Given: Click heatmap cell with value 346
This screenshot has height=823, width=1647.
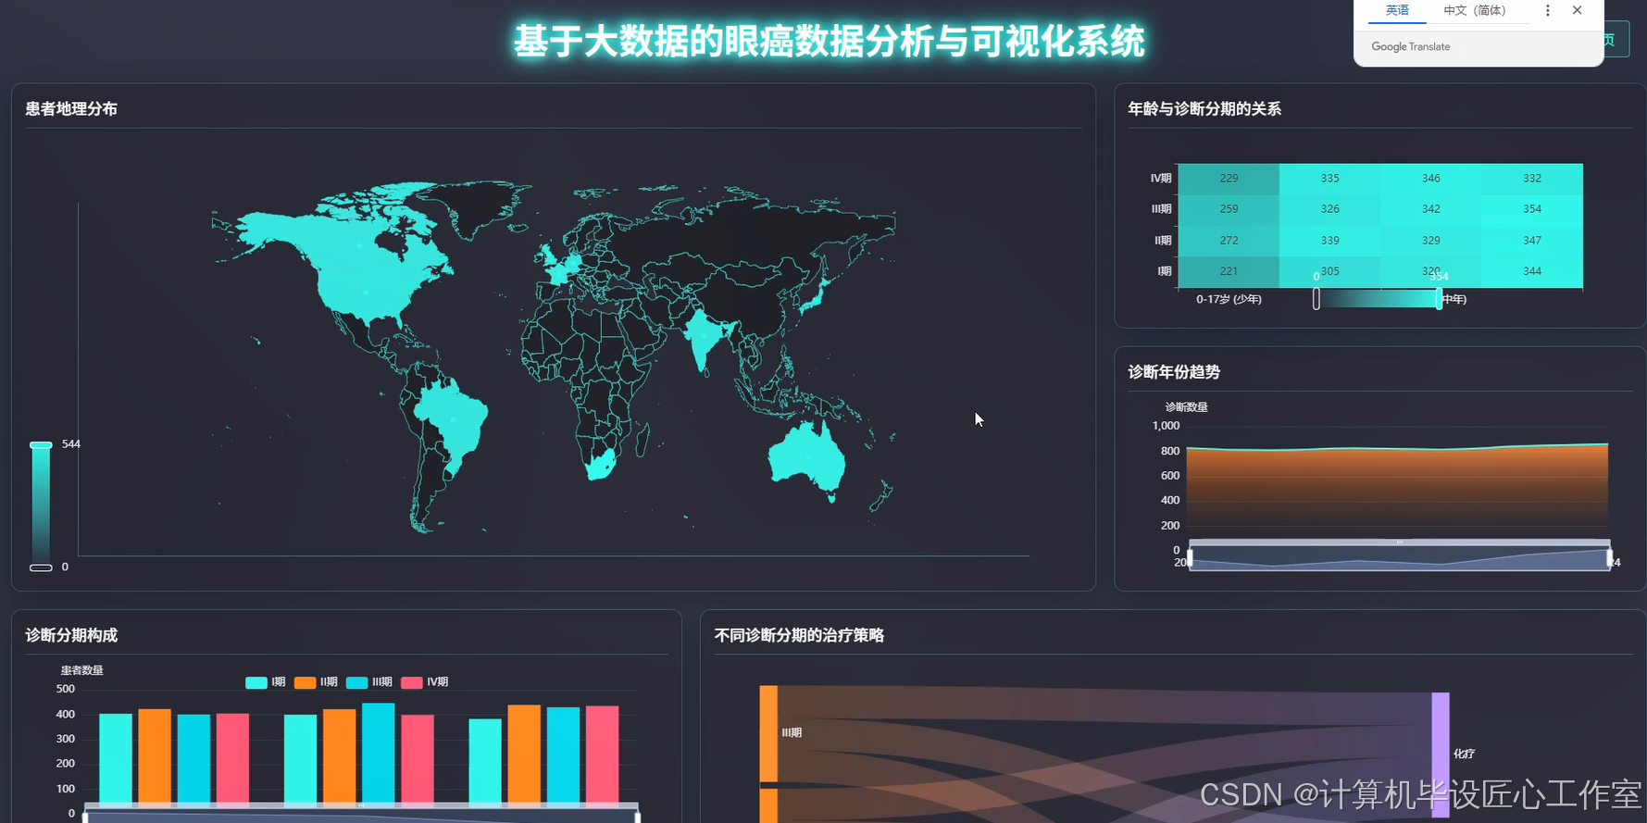Looking at the screenshot, I should pyautogui.click(x=1430, y=179).
